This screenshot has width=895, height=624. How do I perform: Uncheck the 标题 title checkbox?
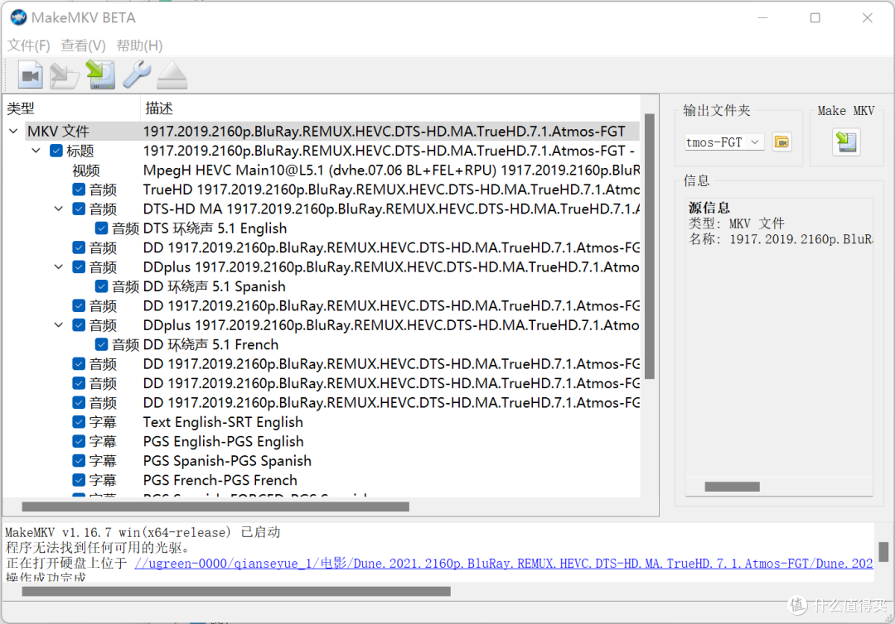click(56, 151)
